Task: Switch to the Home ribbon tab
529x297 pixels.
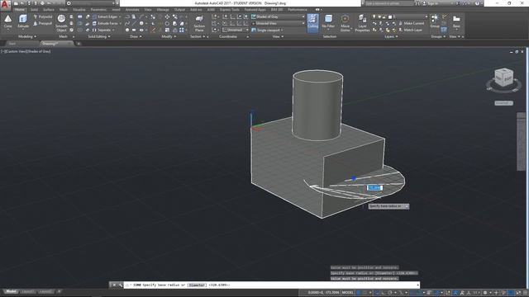Action: [x=19, y=10]
